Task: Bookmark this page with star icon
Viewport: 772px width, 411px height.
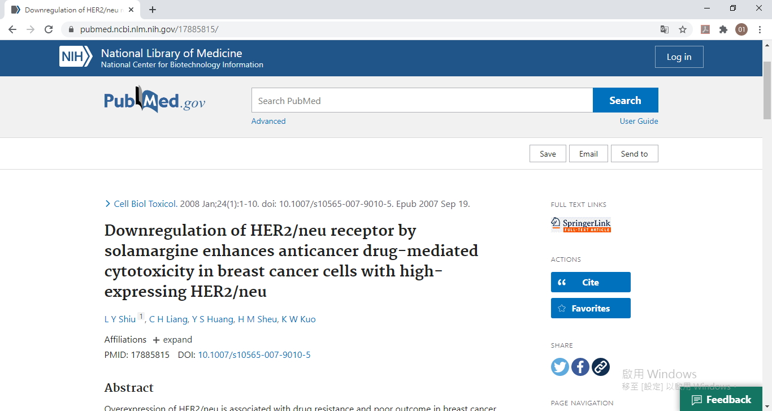Action: pyautogui.click(x=683, y=29)
